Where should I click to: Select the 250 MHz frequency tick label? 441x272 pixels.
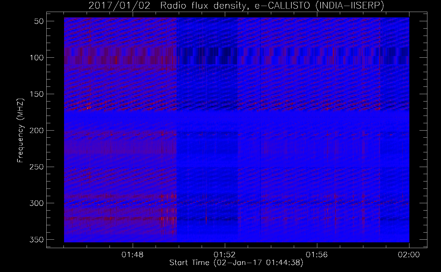coord(37,167)
